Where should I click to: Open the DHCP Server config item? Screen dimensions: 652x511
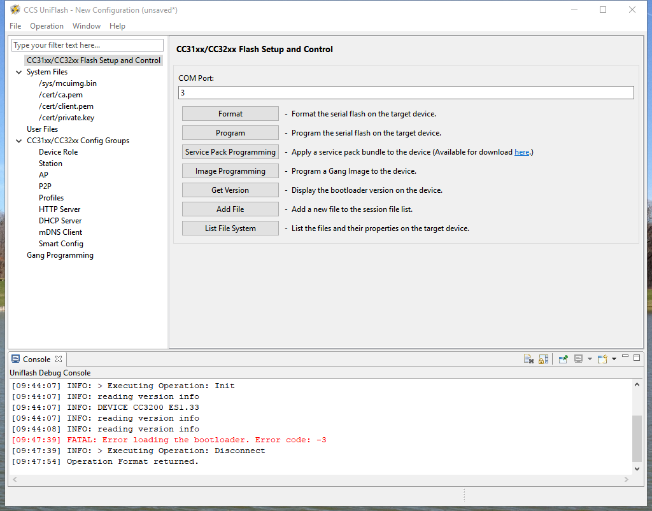point(60,221)
